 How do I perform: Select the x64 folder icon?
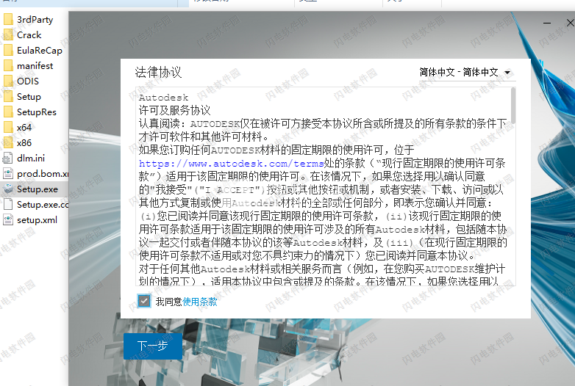[x=7, y=128]
